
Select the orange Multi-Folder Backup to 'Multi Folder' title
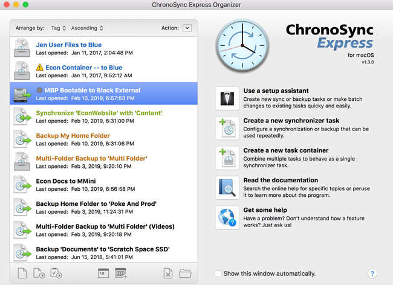[x=91, y=158]
